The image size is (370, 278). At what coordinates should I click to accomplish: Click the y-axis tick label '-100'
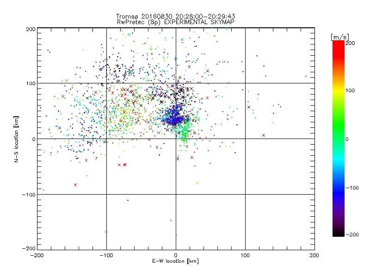tap(29, 195)
